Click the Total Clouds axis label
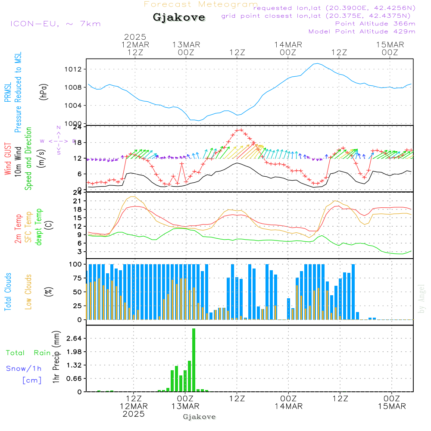 click(8, 292)
